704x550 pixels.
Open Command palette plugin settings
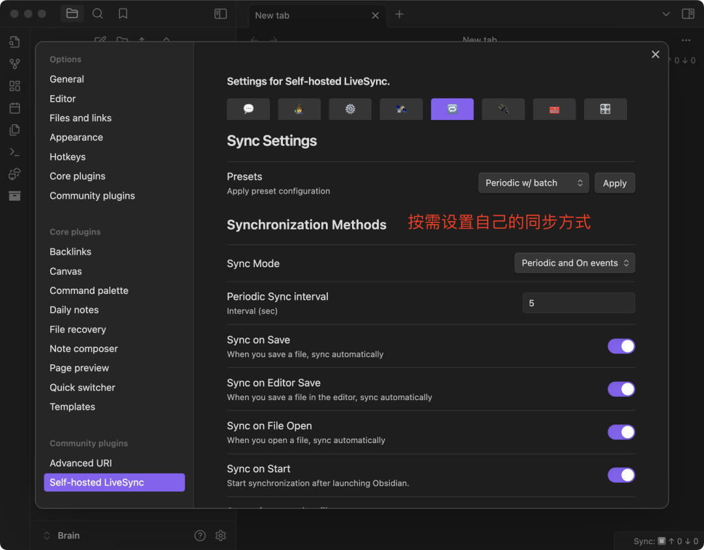coord(89,291)
